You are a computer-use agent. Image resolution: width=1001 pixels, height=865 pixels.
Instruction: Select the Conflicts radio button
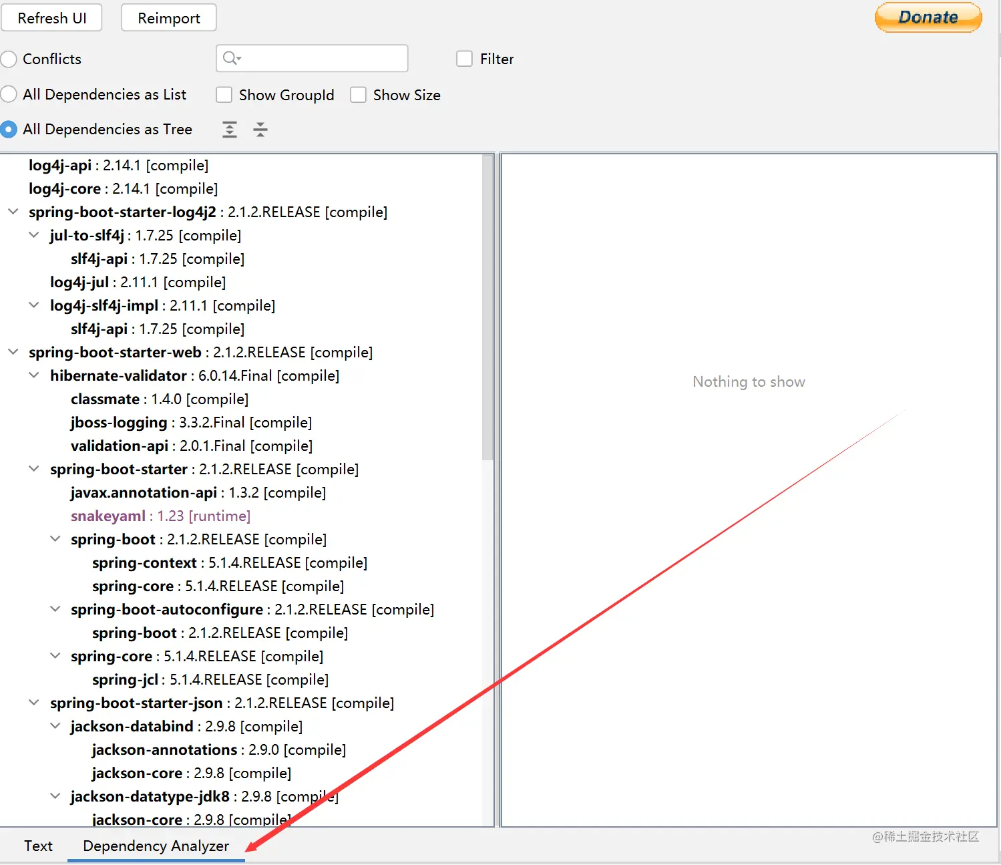click(x=9, y=59)
